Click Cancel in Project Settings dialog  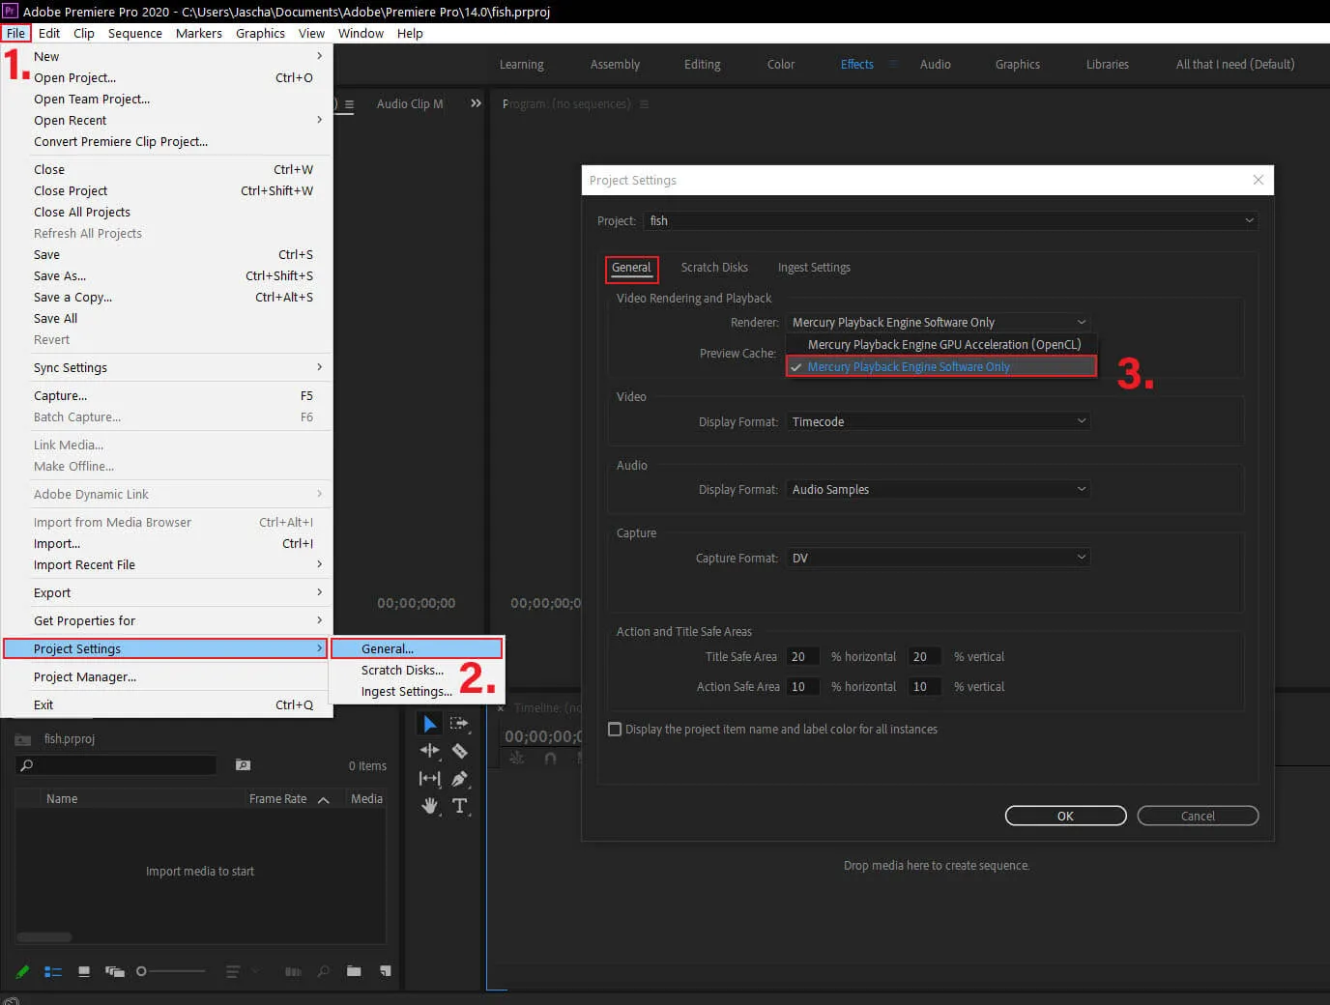[x=1198, y=816]
